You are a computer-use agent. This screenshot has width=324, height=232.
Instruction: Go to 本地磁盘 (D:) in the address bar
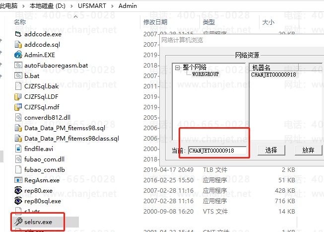(x=47, y=6)
